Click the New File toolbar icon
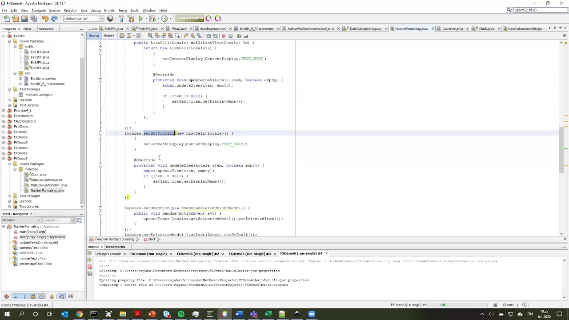 pos(7,18)
